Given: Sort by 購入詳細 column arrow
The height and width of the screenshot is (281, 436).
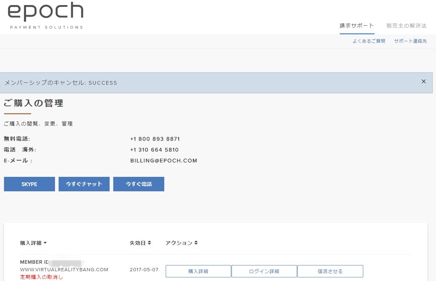Looking at the screenshot, I should point(45,243).
